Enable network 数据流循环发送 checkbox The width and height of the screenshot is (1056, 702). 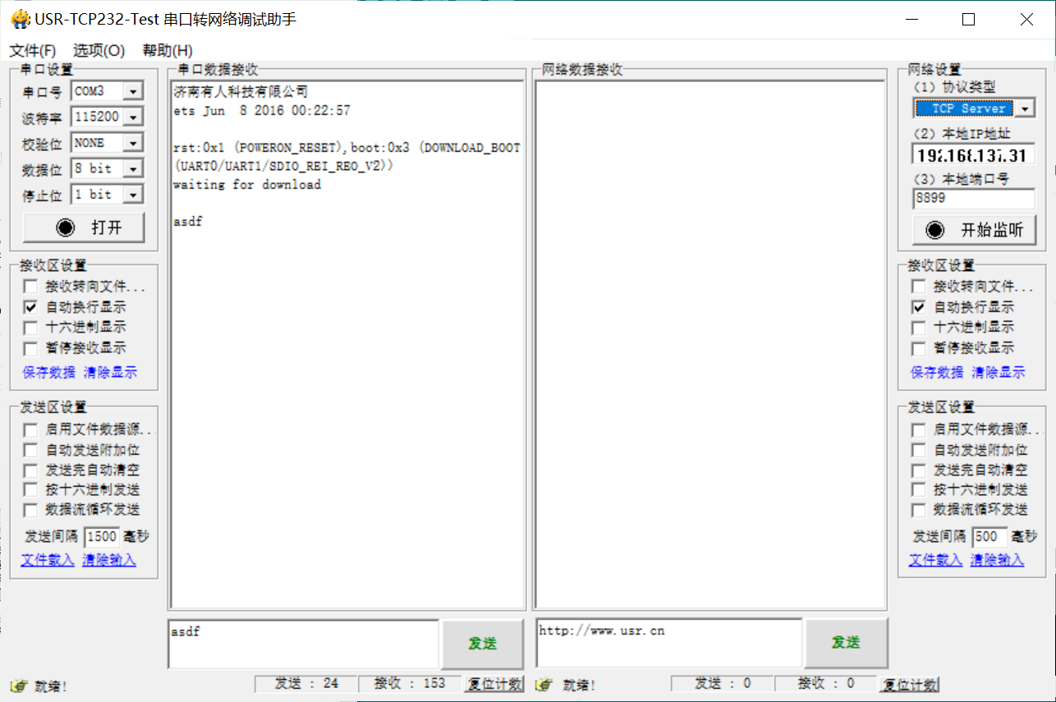click(919, 510)
